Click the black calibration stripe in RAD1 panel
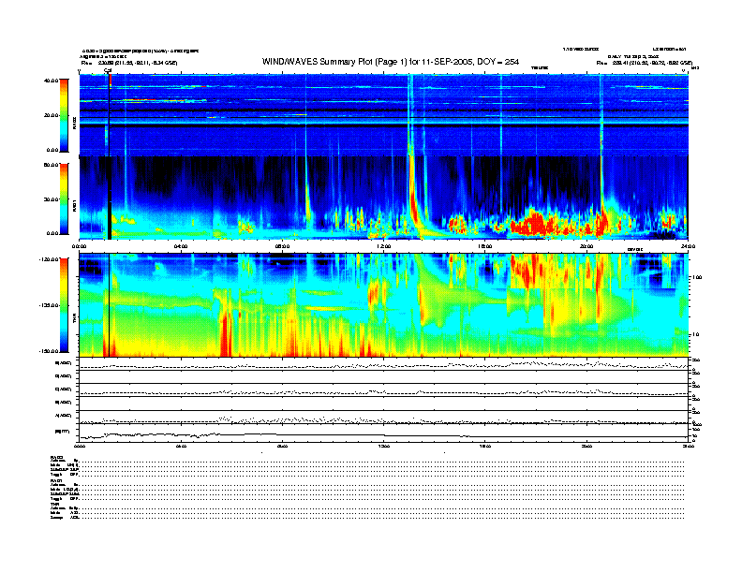Viewport: 742px width, 573px height. [110, 198]
